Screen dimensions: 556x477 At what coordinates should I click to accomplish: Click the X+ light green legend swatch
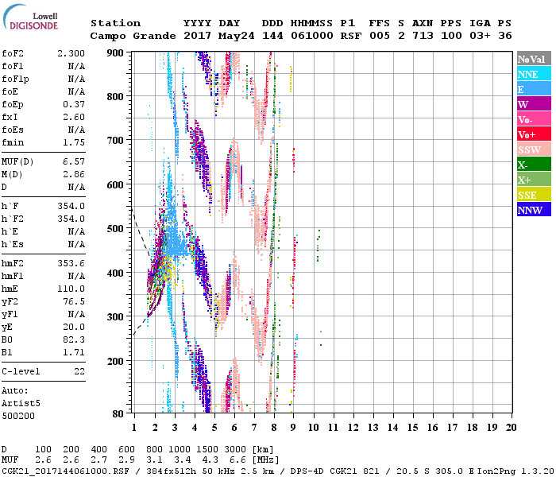tap(534, 180)
